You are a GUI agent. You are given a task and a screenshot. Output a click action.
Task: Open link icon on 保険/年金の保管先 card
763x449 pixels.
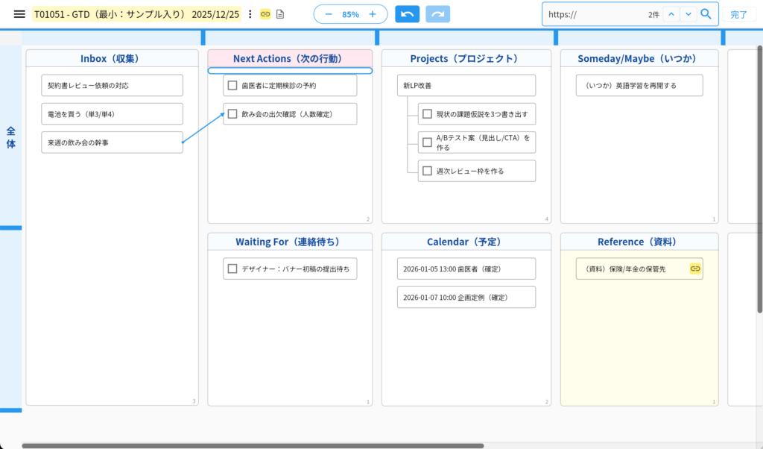pos(694,269)
